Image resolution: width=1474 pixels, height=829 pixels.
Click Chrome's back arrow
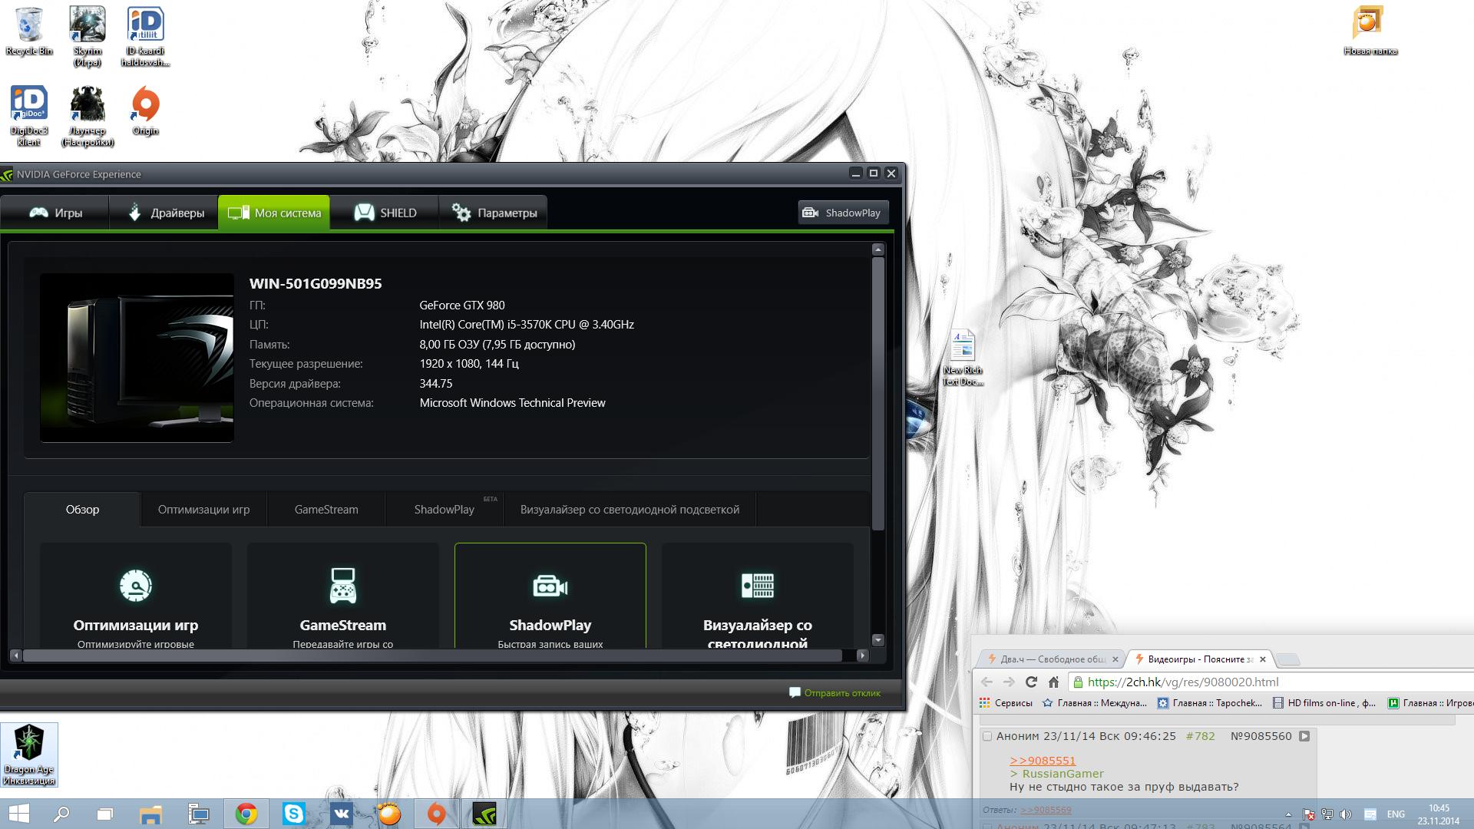coord(987,682)
